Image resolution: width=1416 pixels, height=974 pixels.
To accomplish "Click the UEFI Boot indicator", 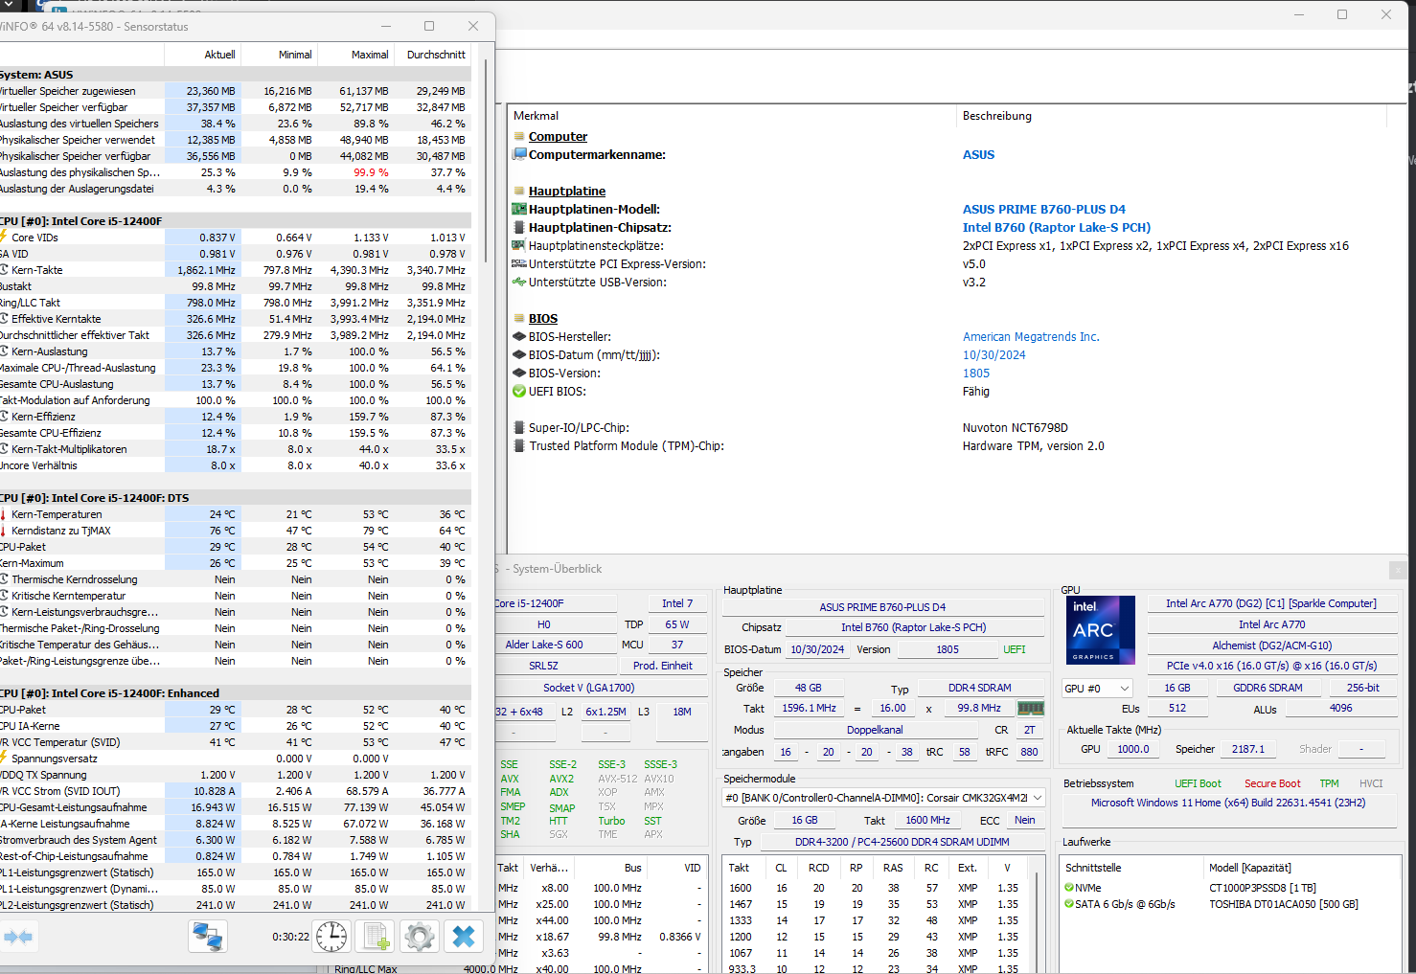I will 1198,783.
